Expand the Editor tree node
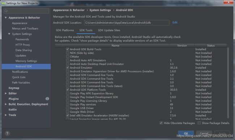Viewport: 235px width, 140px height. [5, 93]
